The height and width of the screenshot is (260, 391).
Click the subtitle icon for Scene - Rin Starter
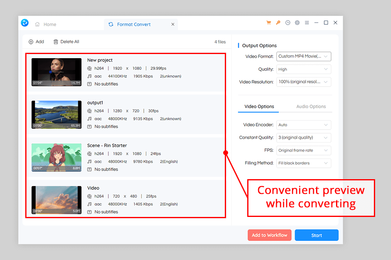[89, 169]
